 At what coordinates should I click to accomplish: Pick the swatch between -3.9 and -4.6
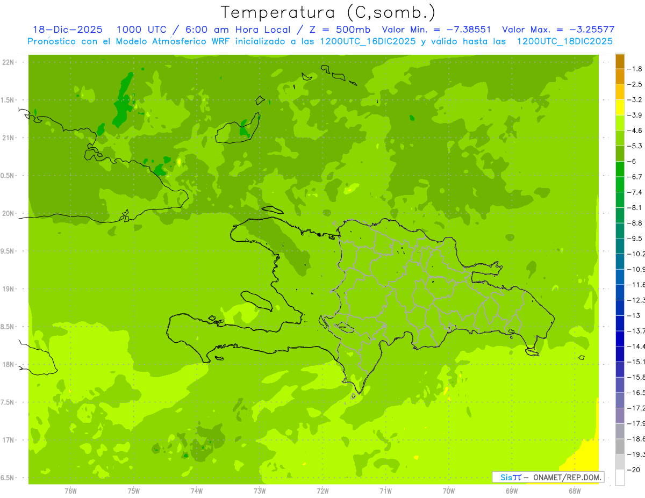click(620, 123)
